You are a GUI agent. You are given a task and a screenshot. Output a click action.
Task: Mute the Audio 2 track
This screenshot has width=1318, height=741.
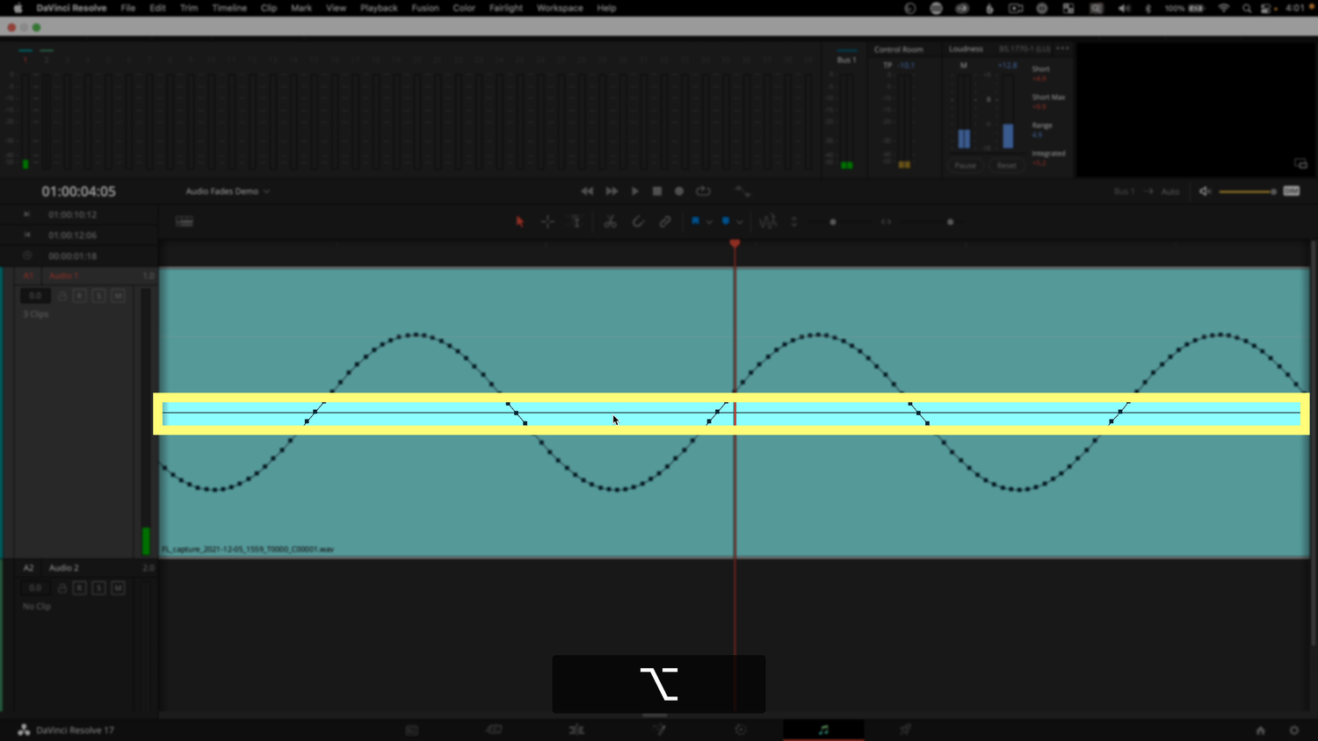(x=117, y=588)
